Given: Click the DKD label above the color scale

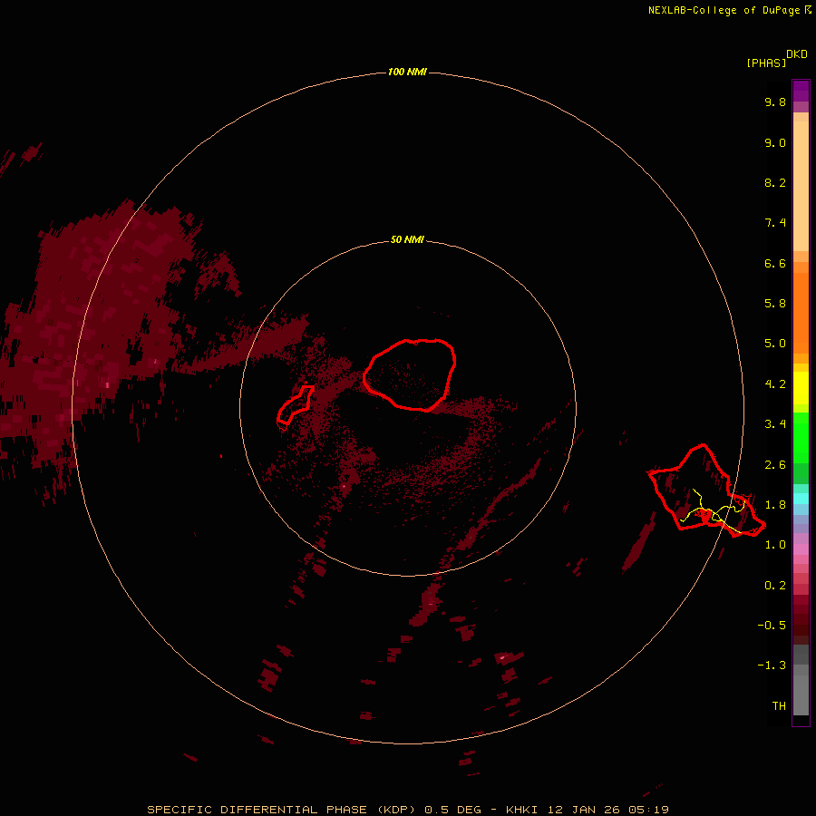Looking at the screenshot, I should [797, 54].
